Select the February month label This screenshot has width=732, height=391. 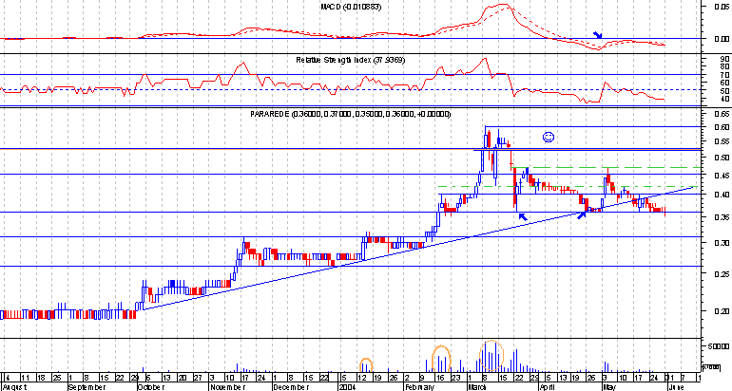[418, 387]
